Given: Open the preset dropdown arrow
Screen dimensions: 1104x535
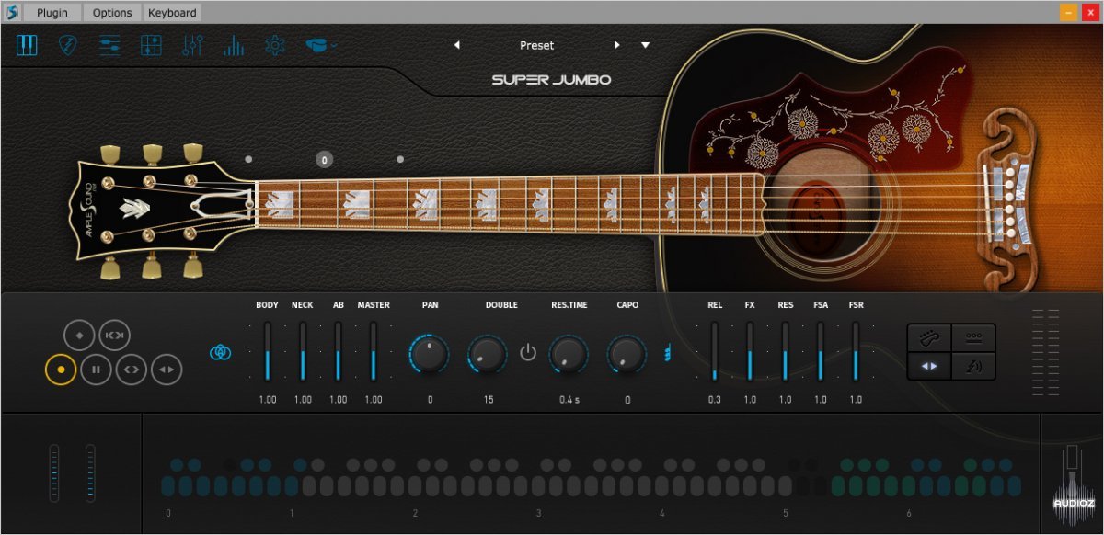Looking at the screenshot, I should tap(645, 44).
